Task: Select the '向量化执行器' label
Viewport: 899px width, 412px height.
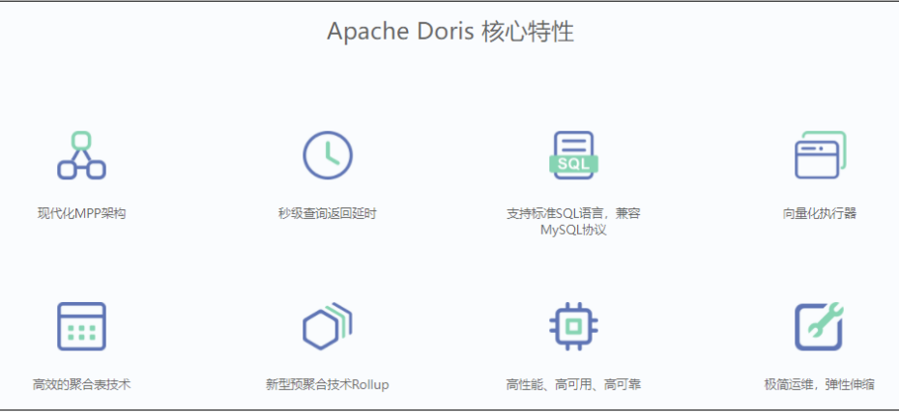Action: [x=820, y=213]
